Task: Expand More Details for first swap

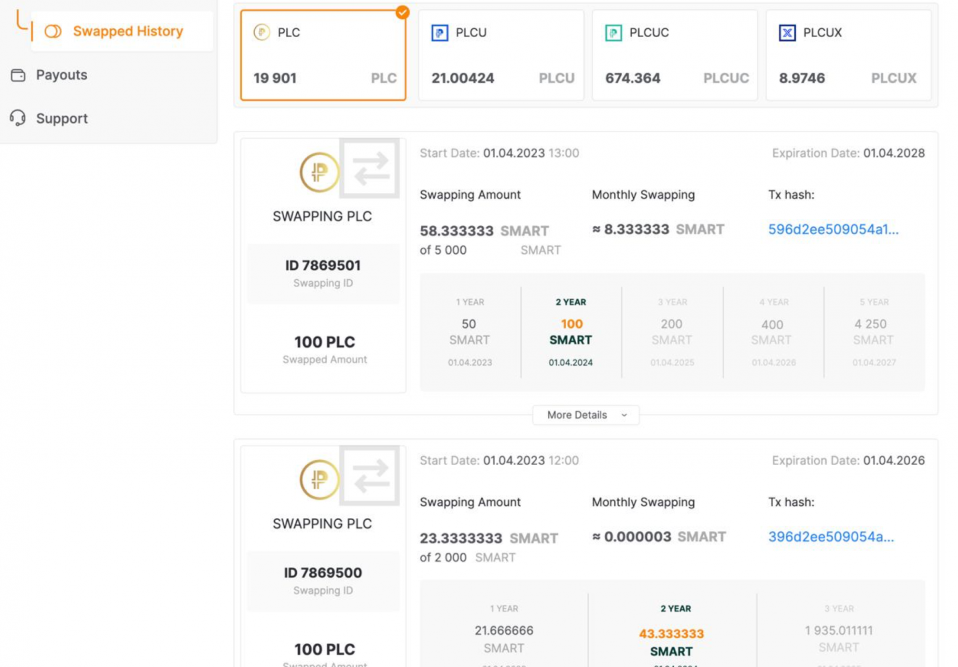Action: (586, 415)
